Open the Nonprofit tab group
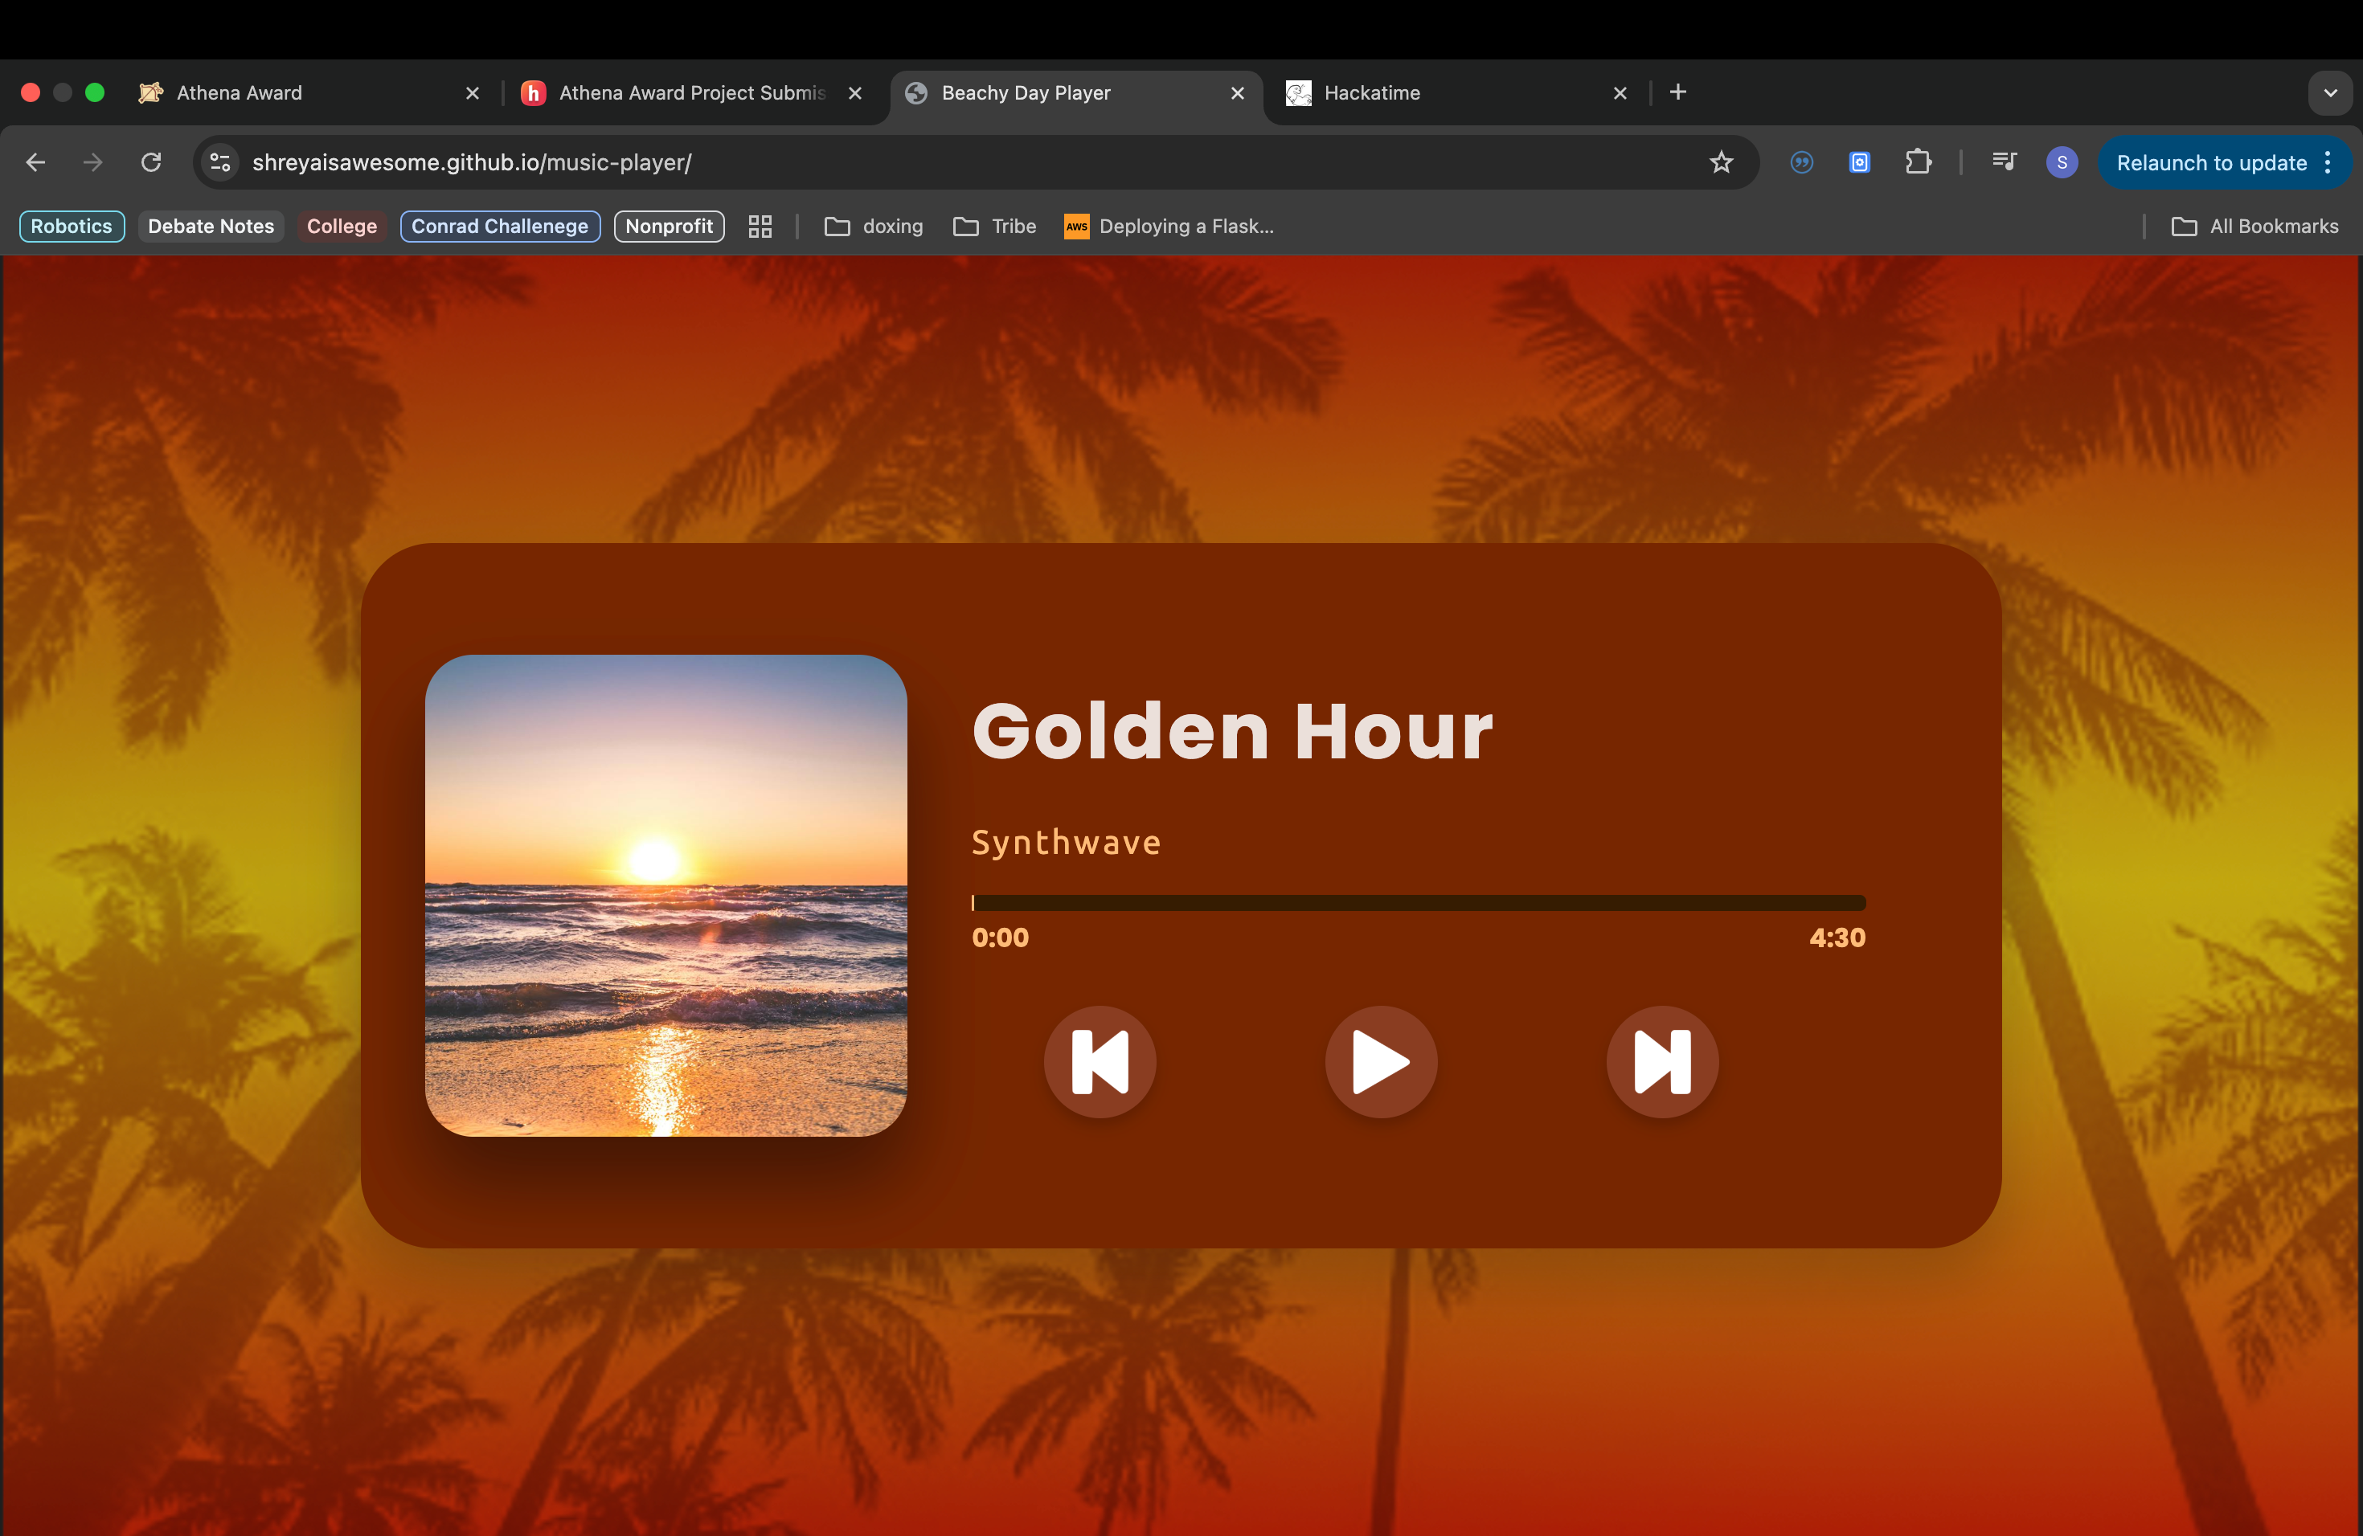2363x1536 pixels. (x=670, y=227)
